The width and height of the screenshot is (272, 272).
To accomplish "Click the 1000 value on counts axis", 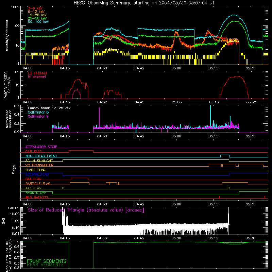I will click(15, 7).
